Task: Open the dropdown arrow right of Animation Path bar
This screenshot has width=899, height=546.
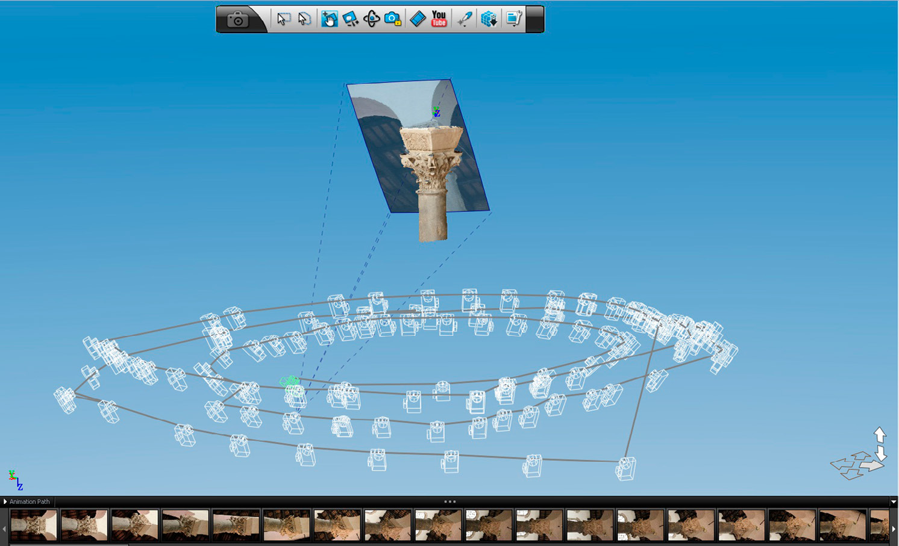Action: [894, 501]
